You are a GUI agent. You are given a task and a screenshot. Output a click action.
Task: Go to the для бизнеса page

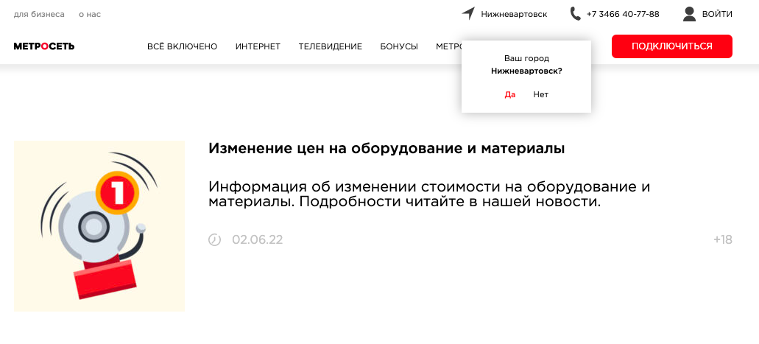point(39,14)
